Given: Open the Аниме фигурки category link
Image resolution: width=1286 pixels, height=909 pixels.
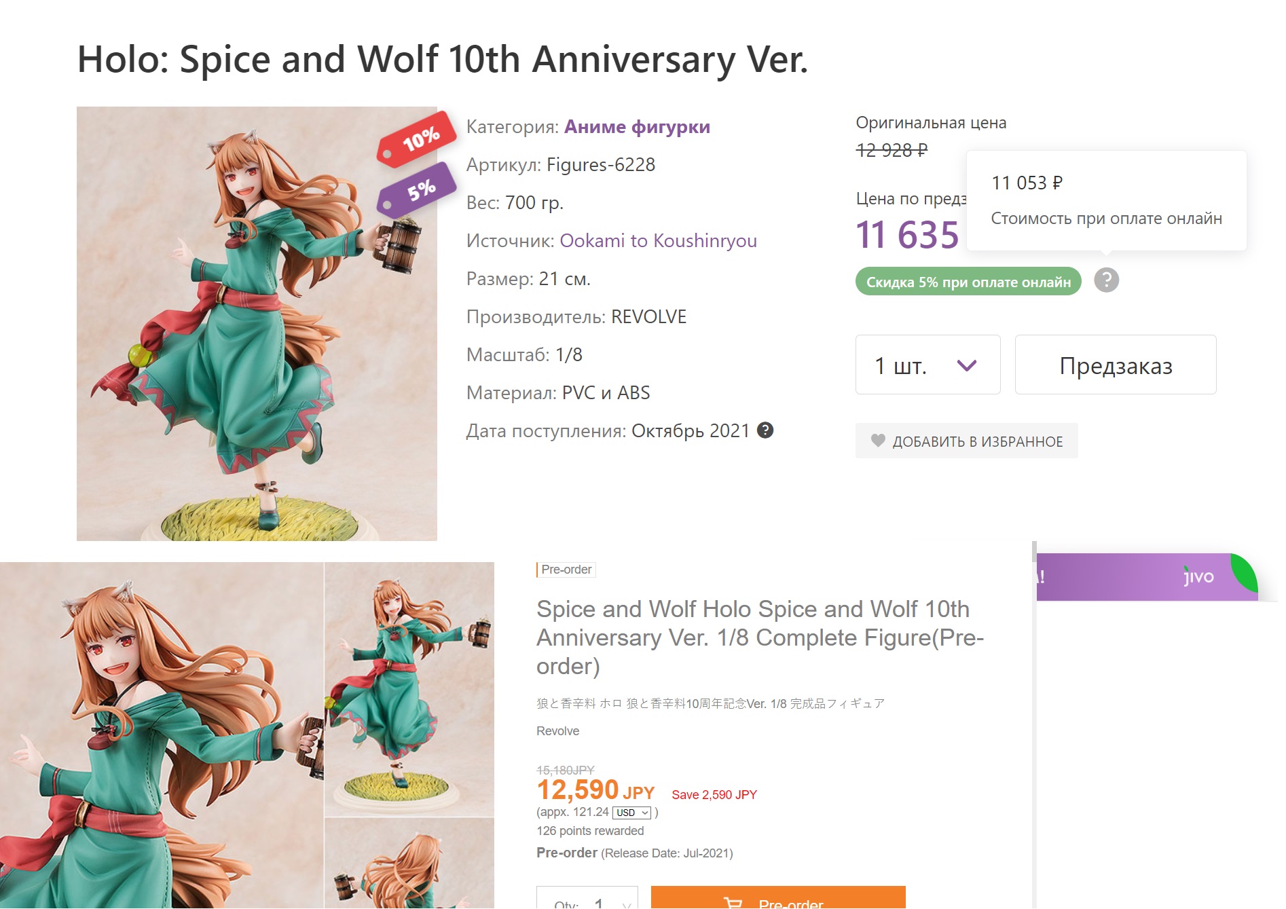Looking at the screenshot, I should click(x=637, y=127).
